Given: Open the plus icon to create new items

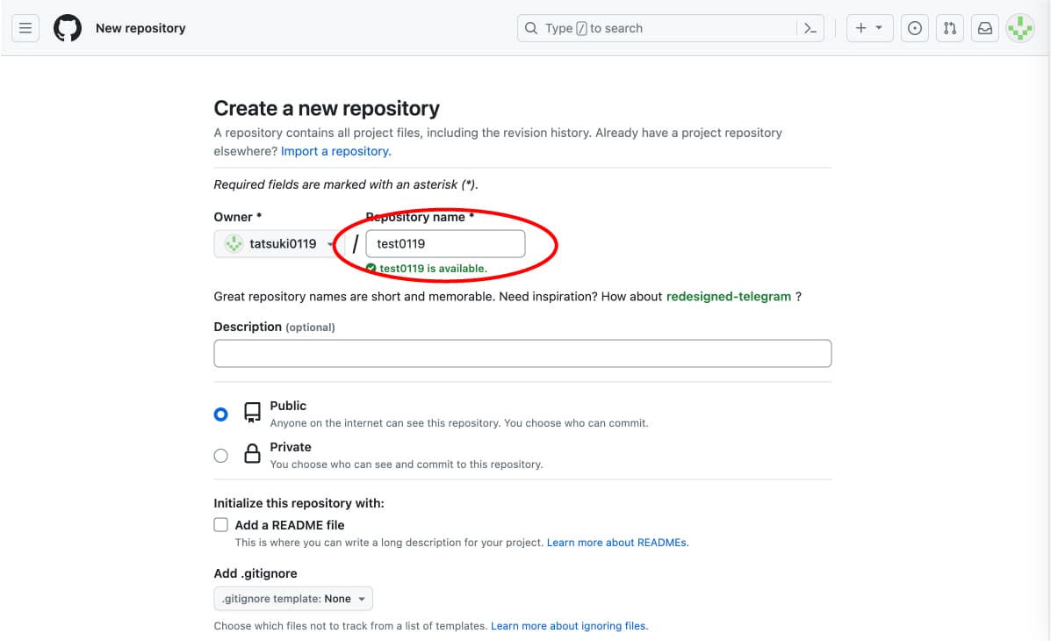Looking at the screenshot, I should 863,27.
